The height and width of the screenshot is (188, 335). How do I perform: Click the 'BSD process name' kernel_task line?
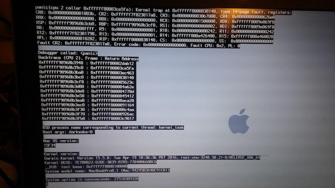(x=113, y=127)
